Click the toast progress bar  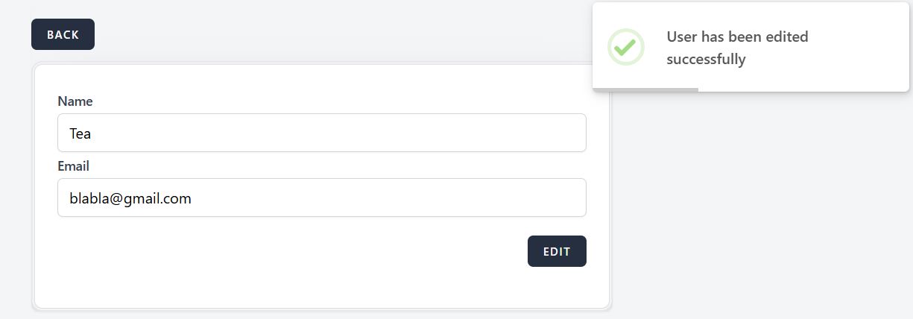pos(645,89)
